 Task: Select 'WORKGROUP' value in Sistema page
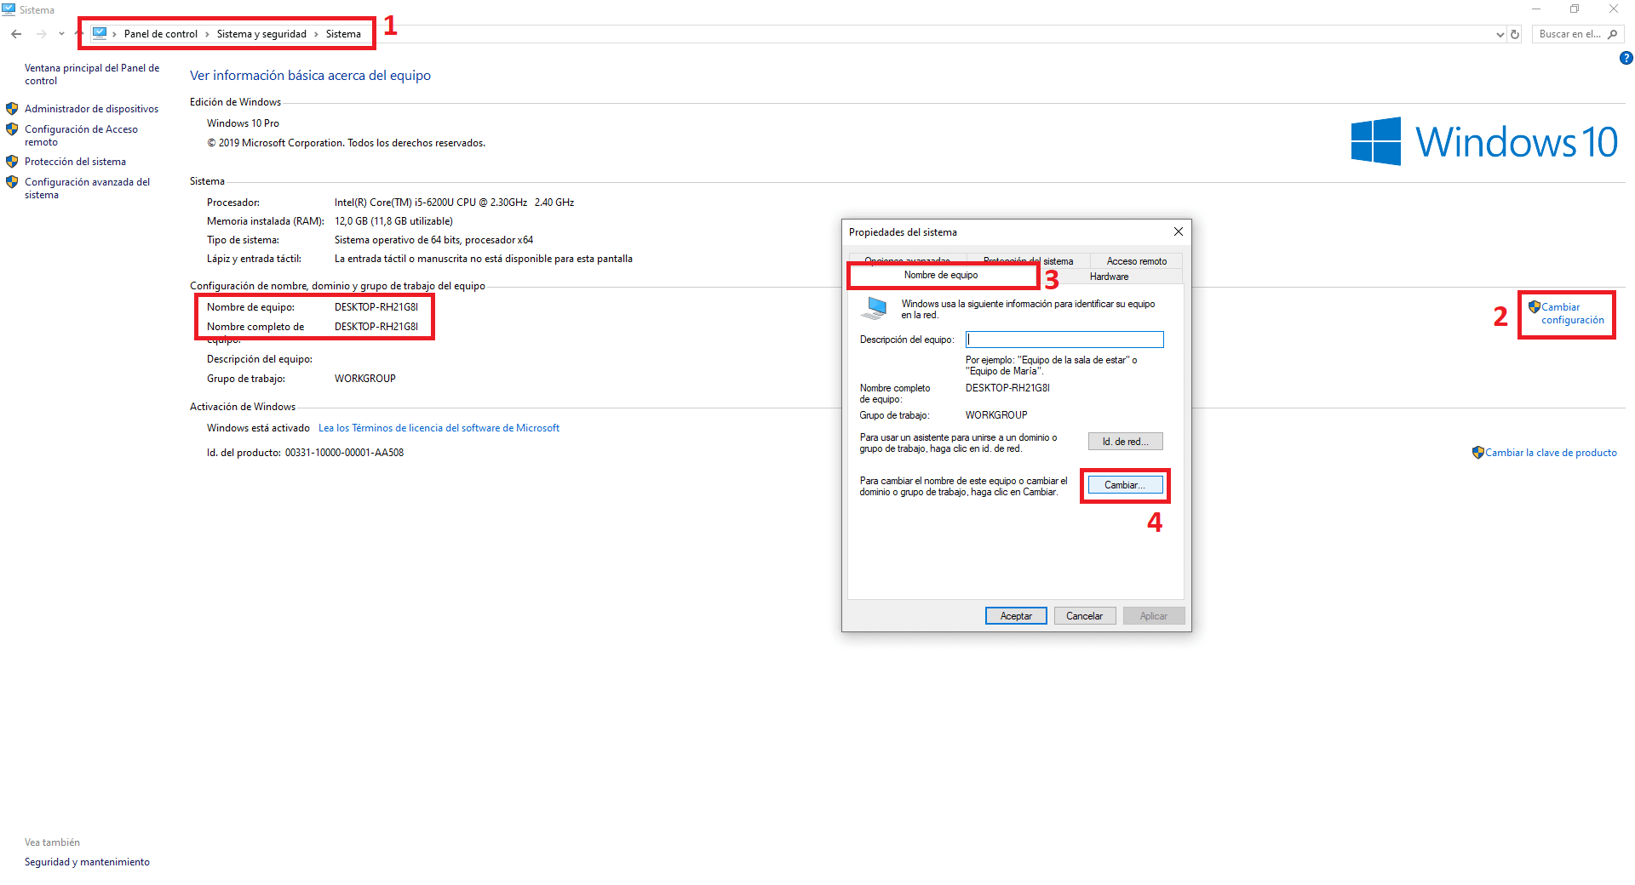tap(365, 379)
